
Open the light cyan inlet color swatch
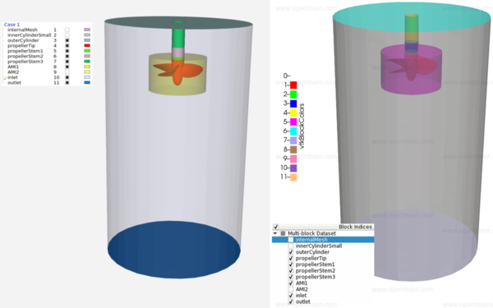(x=87, y=77)
